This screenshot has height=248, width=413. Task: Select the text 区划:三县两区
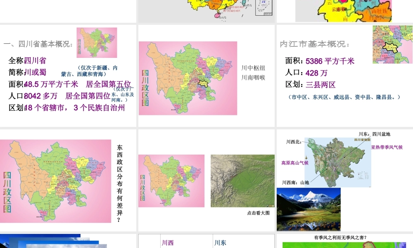click(x=310, y=85)
